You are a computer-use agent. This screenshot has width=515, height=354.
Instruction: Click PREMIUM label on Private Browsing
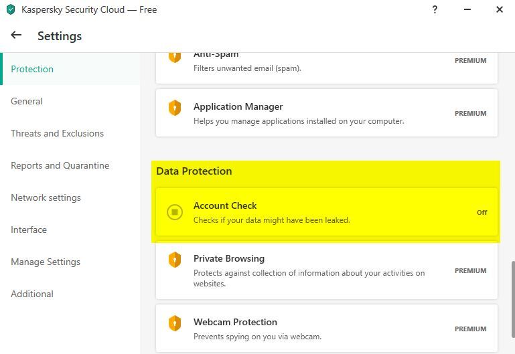pyautogui.click(x=470, y=271)
